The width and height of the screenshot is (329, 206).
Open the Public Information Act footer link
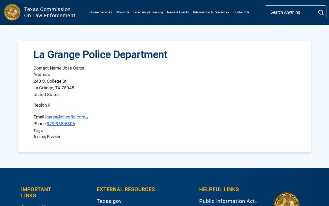coord(227,201)
